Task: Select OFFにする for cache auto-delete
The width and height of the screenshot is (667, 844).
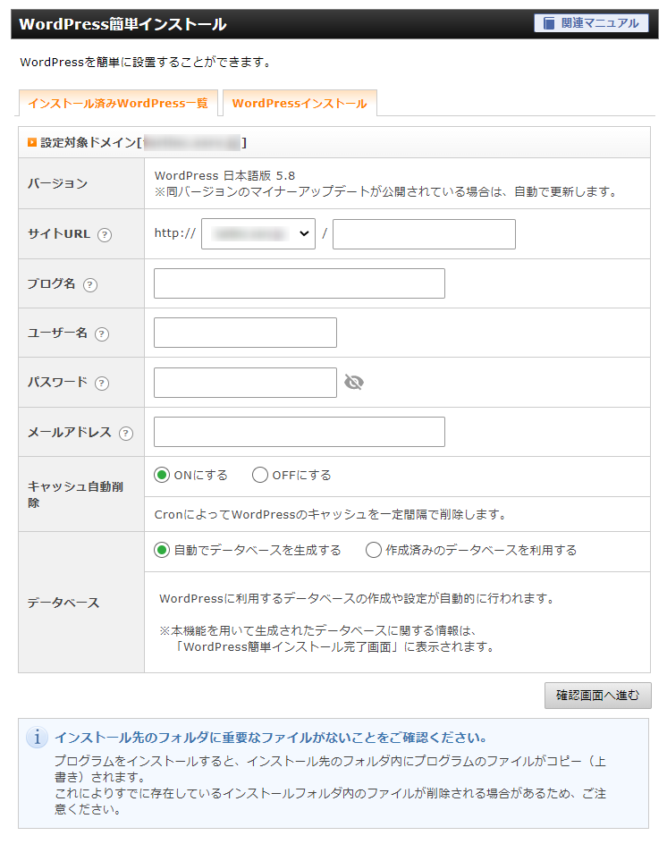Action: coord(260,475)
